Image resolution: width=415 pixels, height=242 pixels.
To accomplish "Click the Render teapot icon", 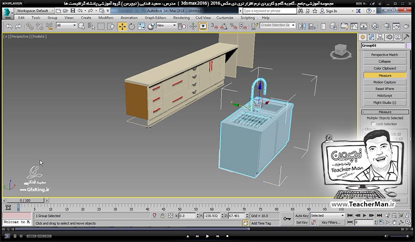I will point(406,26).
